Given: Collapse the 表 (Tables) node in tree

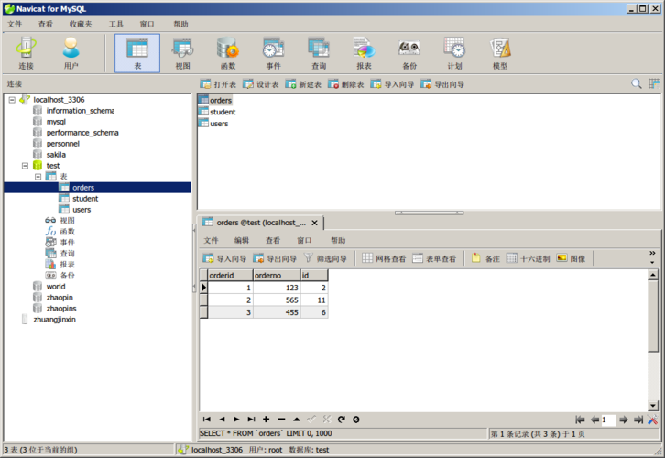Looking at the screenshot, I should [x=38, y=177].
